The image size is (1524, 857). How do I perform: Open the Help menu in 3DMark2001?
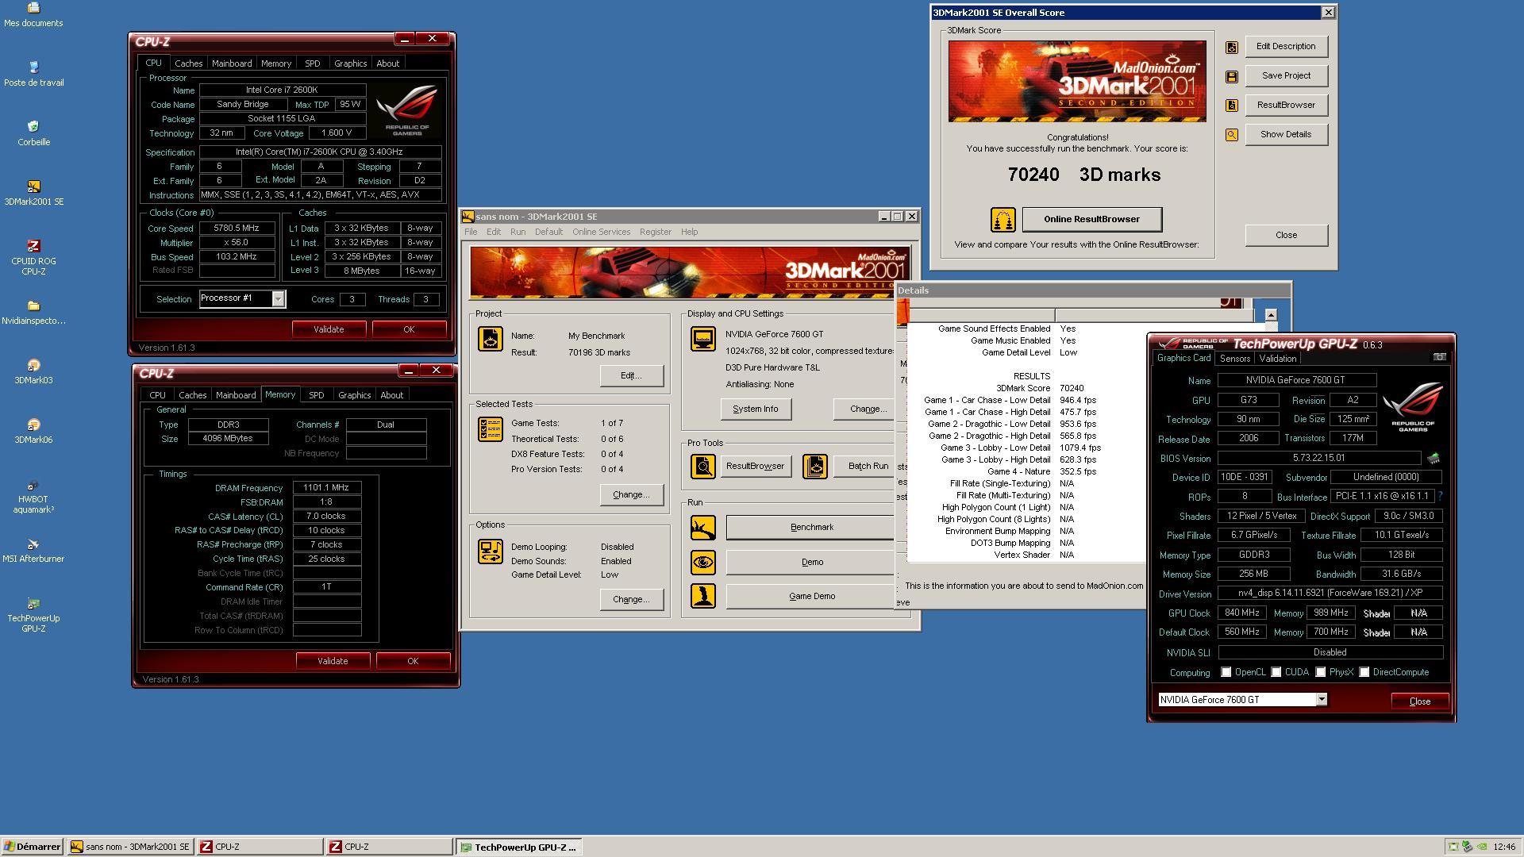689,233
